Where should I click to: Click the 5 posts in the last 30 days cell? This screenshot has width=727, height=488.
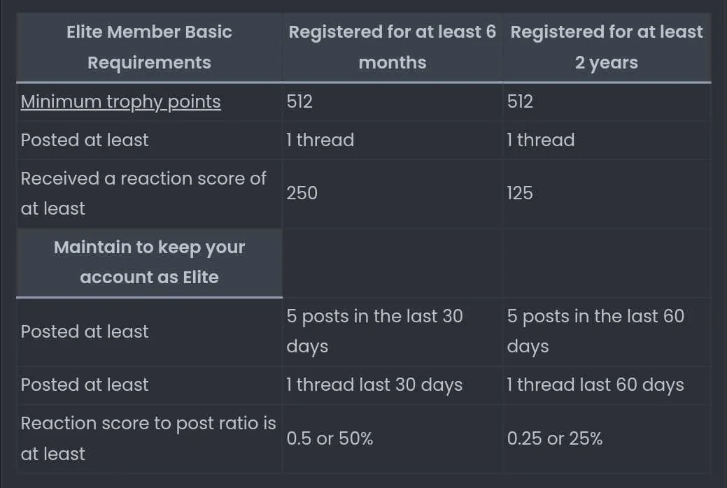393,331
